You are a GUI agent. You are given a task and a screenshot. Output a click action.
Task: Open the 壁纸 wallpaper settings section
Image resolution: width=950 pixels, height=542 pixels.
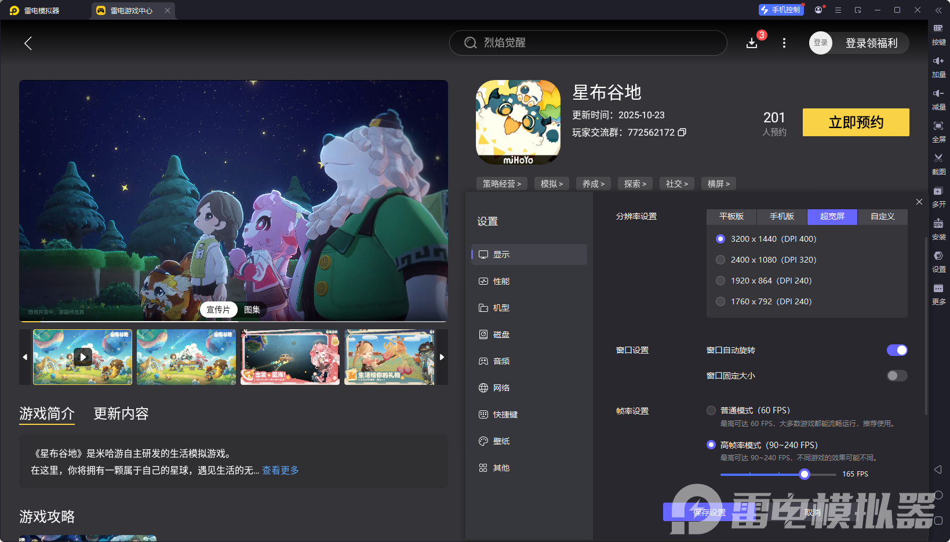point(501,441)
